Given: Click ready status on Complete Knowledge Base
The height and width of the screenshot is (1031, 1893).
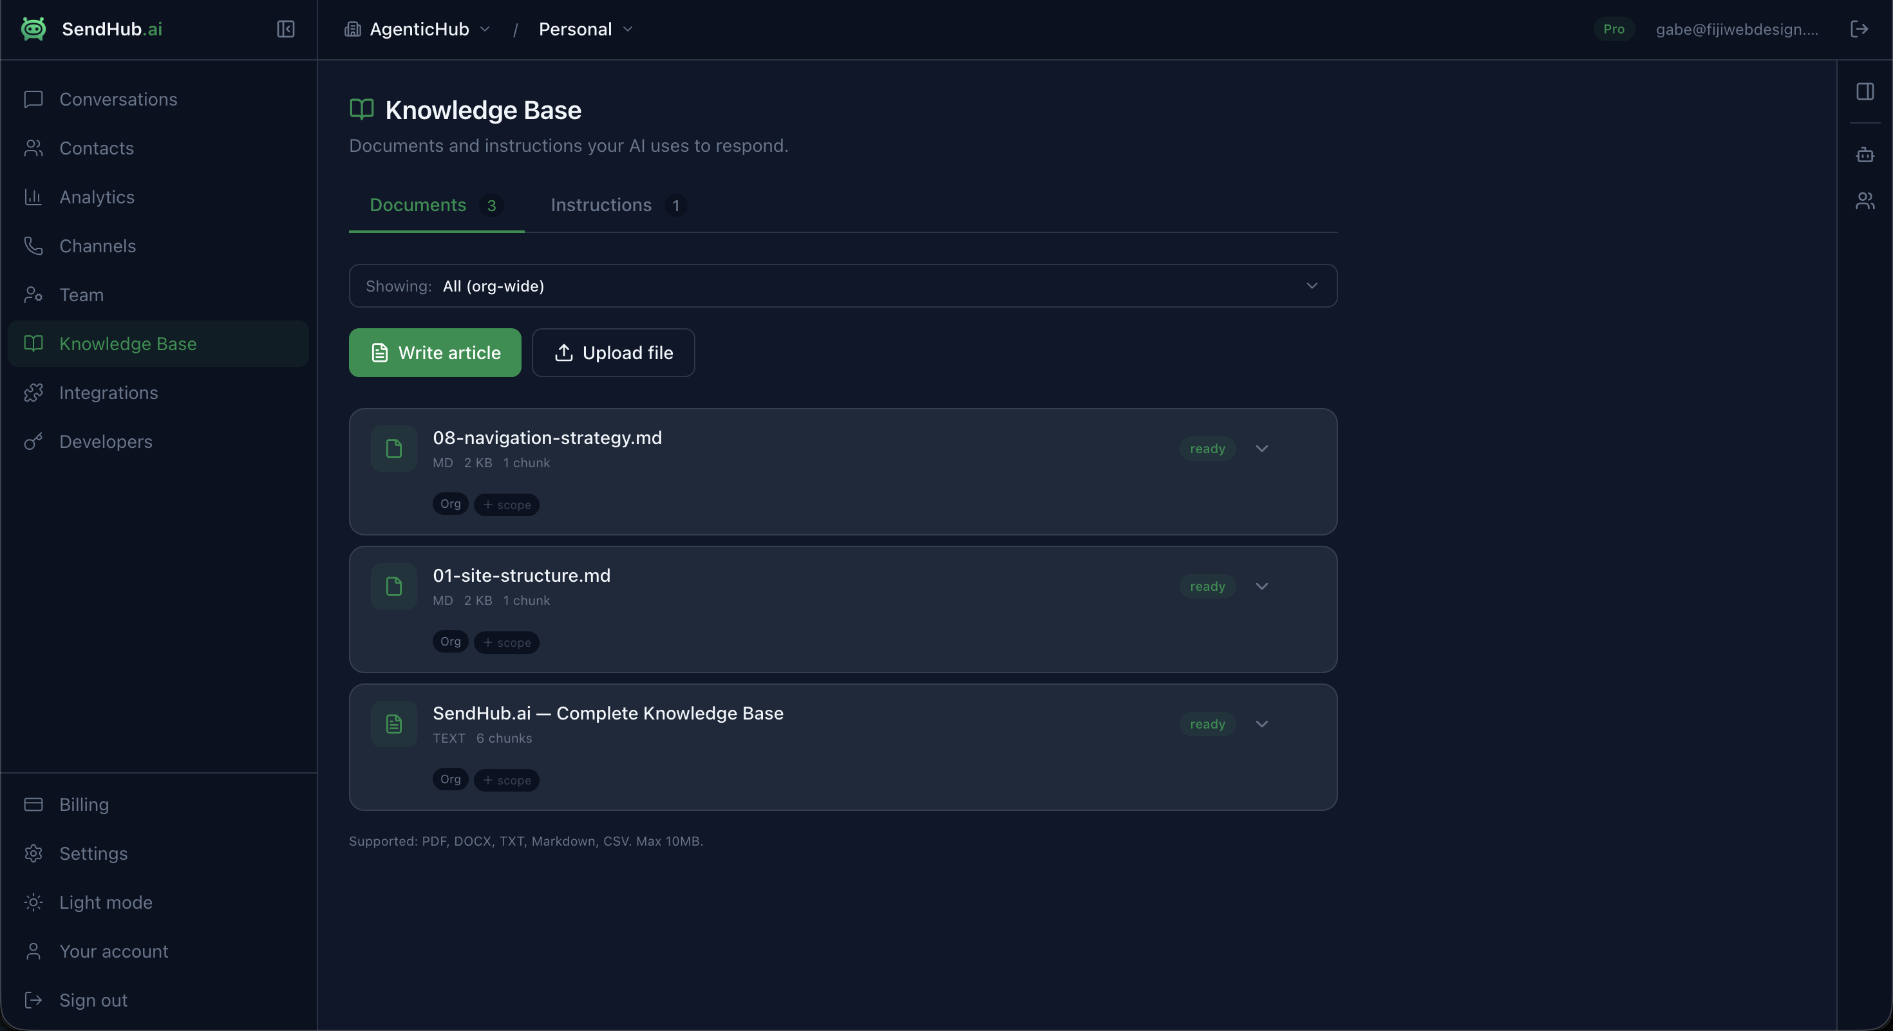Looking at the screenshot, I should [x=1207, y=723].
